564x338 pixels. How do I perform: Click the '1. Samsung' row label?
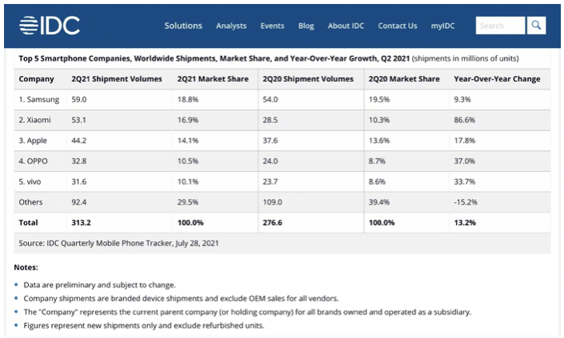(39, 100)
